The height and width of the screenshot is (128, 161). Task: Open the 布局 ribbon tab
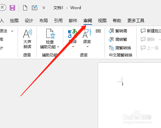click(44, 21)
